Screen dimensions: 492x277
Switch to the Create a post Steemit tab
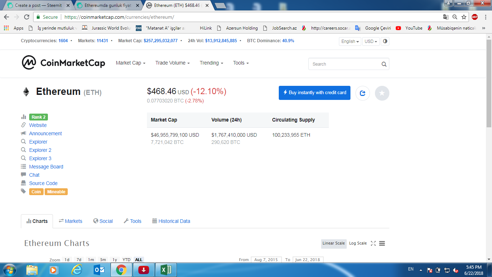pos(39,5)
